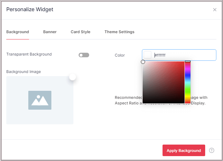The width and height of the screenshot is (223, 161).
Task: Choose black at the saturation picker bottom
Action: [x=164, y=103]
